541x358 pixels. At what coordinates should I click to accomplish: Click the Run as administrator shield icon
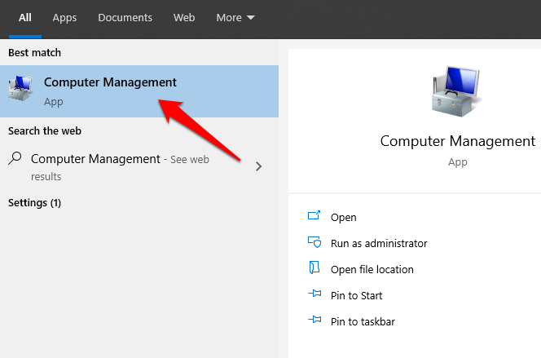point(314,242)
